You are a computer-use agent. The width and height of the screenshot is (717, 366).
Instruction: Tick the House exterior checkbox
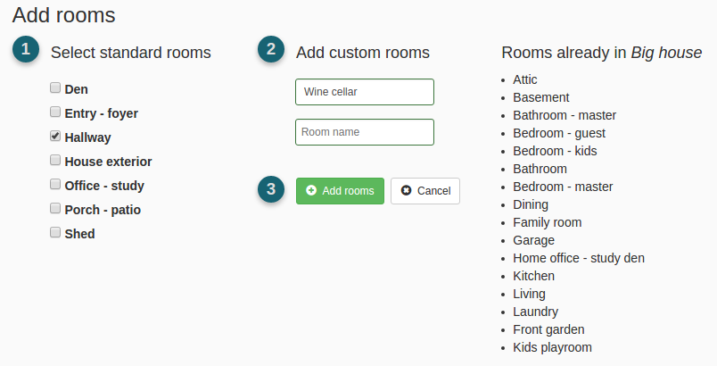[55, 160]
